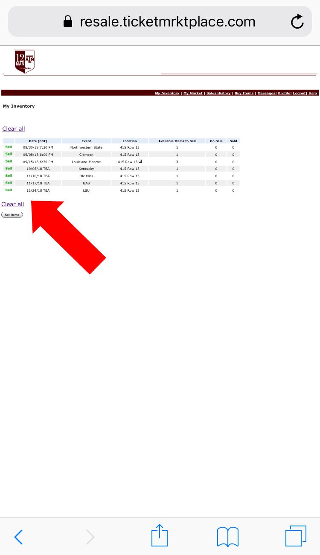Click date 08/30/18 7:30 PM
The image size is (320, 555).
(x=38, y=147)
